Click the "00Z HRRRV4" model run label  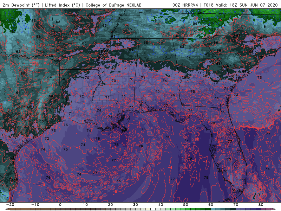coord(185,5)
